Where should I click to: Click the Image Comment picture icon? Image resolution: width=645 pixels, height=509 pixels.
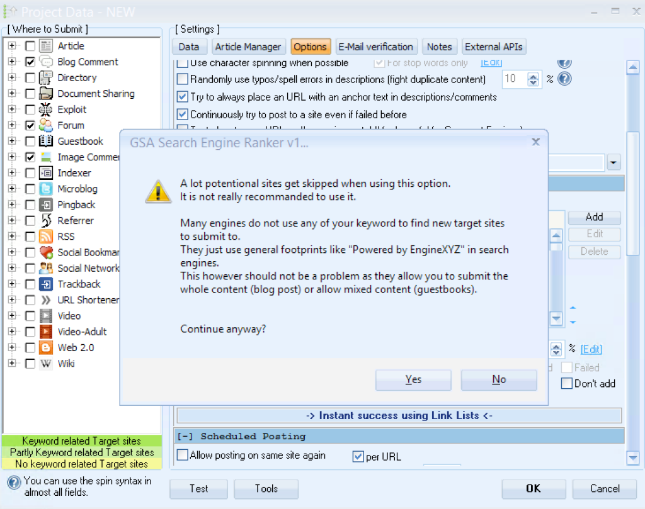pos(45,157)
